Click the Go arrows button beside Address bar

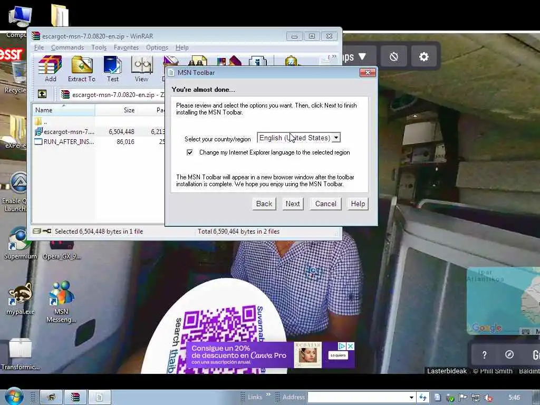423,398
